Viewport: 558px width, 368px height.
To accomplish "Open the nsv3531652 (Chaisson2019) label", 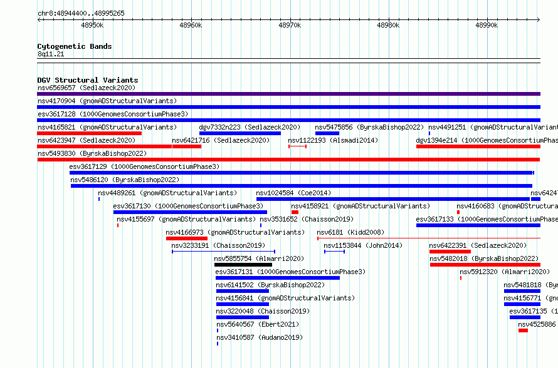I will coord(307,219).
